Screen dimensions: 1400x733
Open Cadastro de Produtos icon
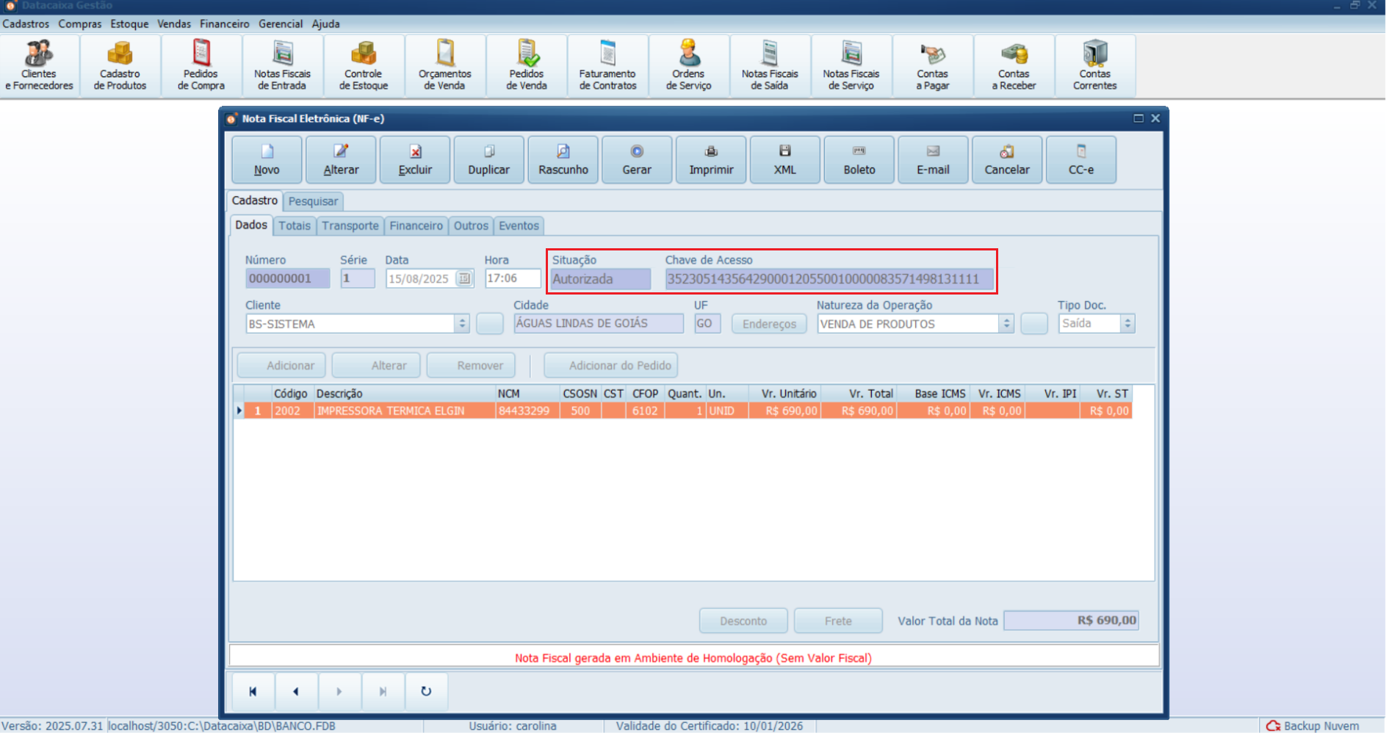pos(120,66)
